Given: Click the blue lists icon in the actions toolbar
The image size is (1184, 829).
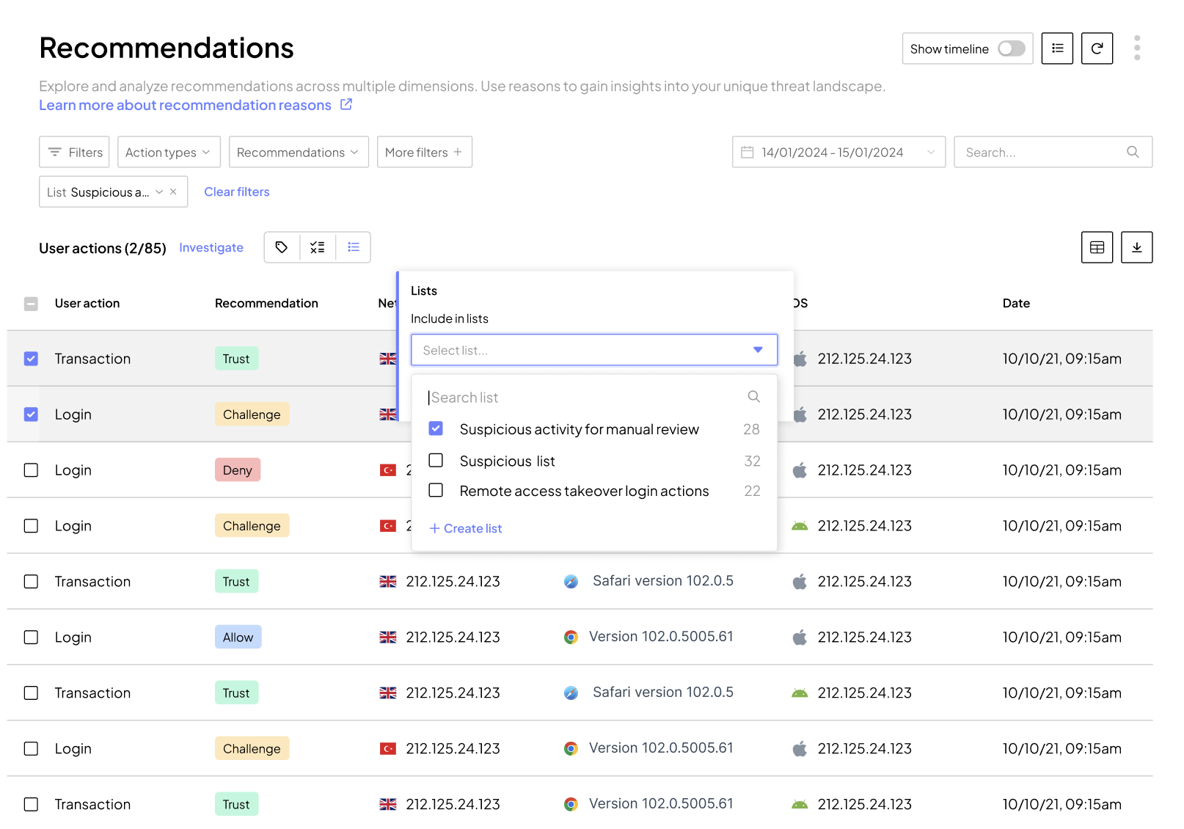Looking at the screenshot, I should pos(354,247).
